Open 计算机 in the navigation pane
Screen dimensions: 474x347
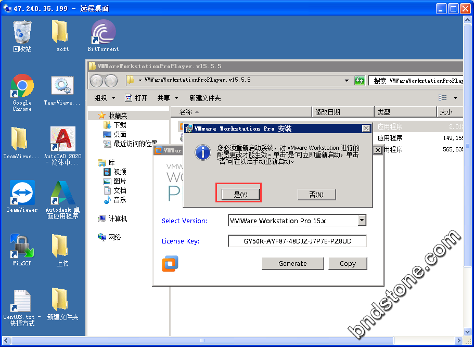point(112,219)
